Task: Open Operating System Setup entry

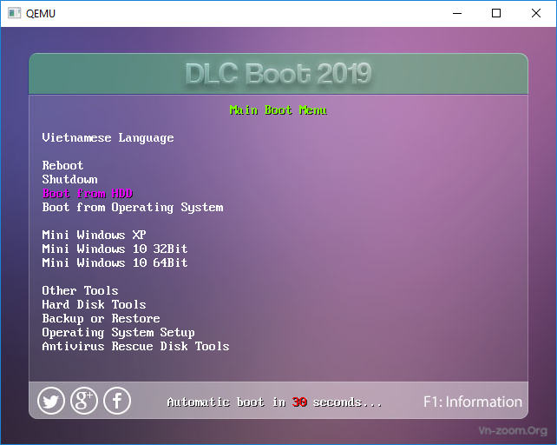Action: pyautogui.click(x=118, y=332)
